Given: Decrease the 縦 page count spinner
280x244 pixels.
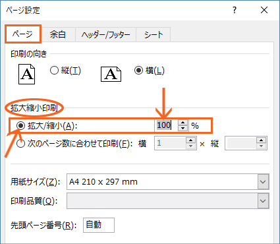Looking at the screenshot, I should (x=262, y=146).
